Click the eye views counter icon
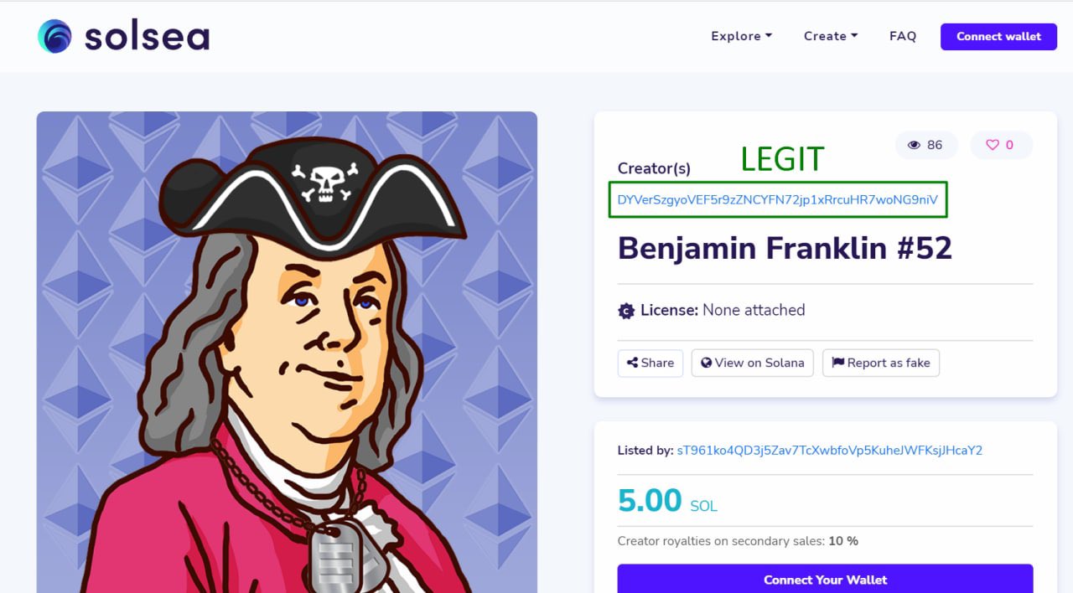This screenshot has width=1073, height=593. click(914, 145)
